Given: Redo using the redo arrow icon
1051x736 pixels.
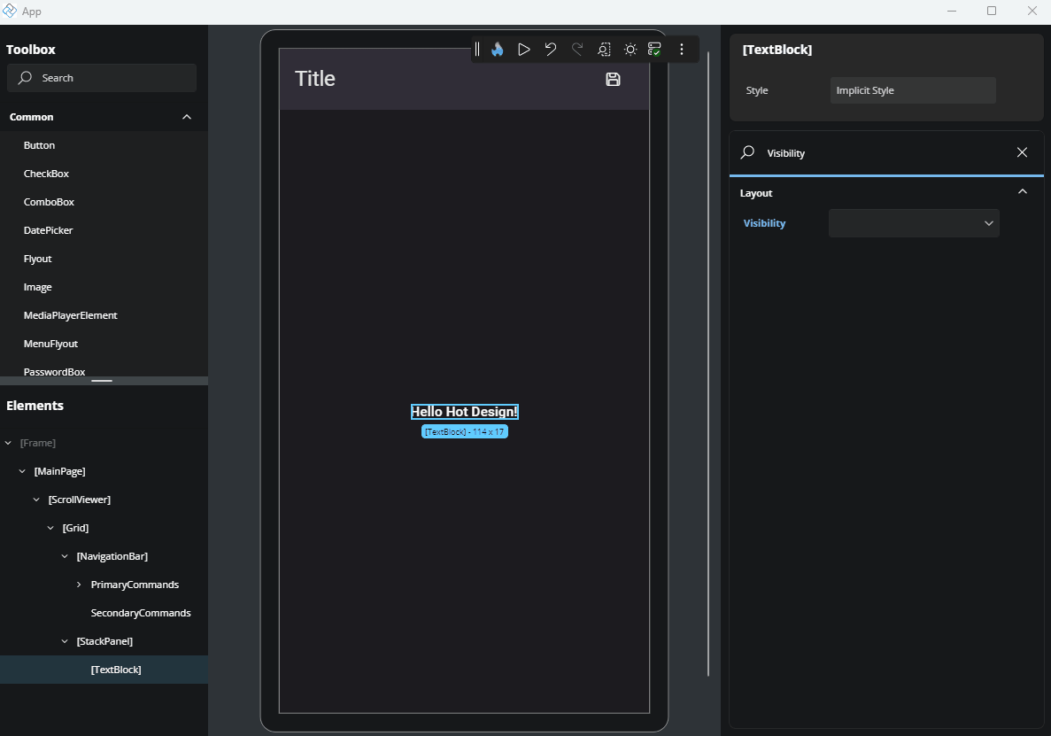Looking at the screenshot, I should [576, 49].
